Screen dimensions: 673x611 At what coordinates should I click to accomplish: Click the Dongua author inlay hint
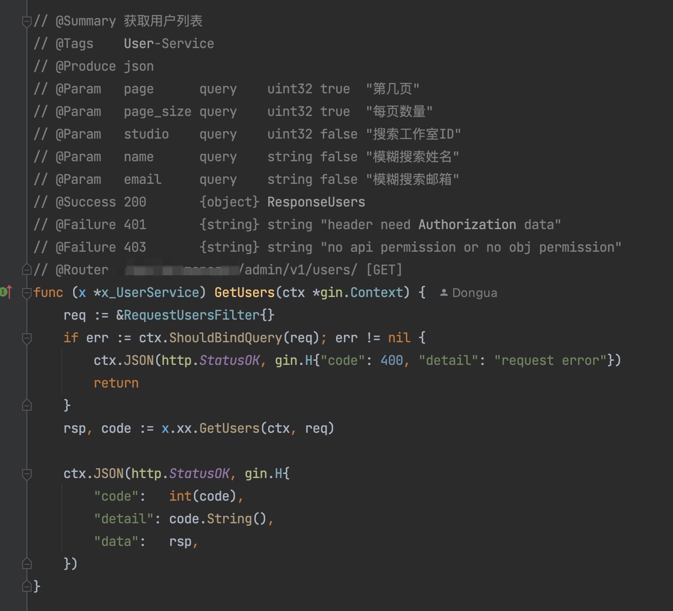[468, 293]
